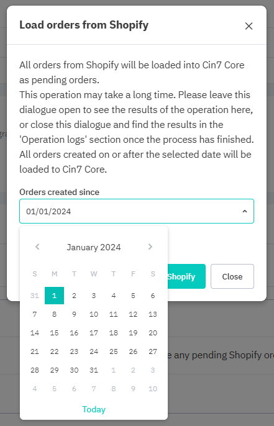Screen dimensions: 274x426
Task: Select greyed December 31 date
Action: point(35,296)
